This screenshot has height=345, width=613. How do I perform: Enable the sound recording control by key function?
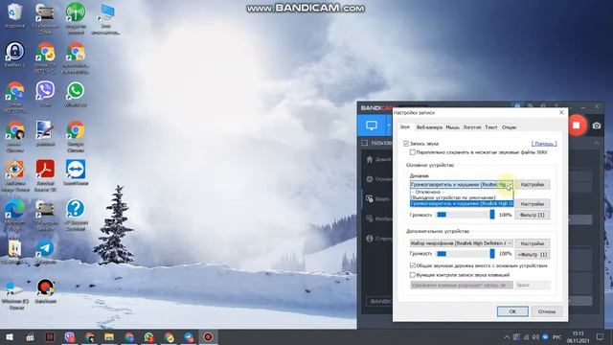coord(413,275)
